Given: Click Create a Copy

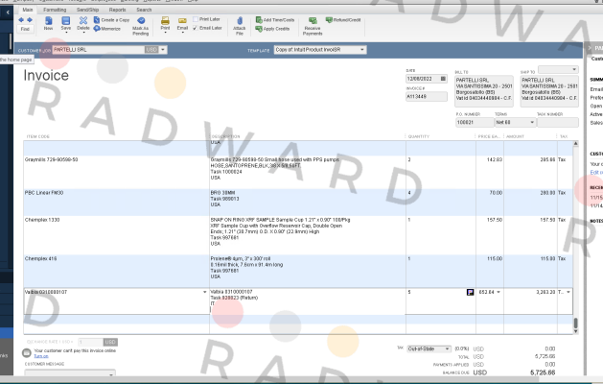Looking at the screenshot, I should click(111, 20).
